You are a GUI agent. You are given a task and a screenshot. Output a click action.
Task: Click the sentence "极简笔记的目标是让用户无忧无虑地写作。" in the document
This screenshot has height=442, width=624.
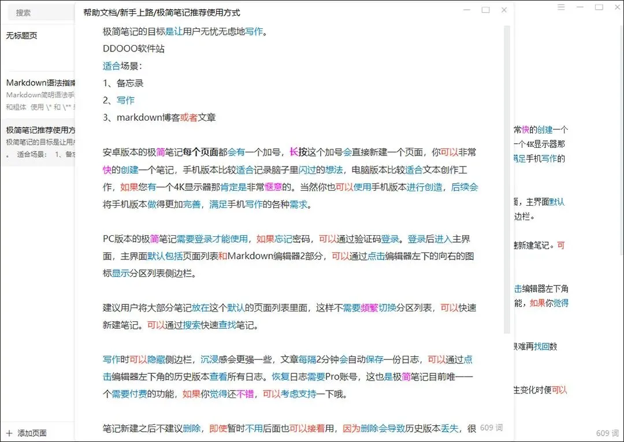[185, 31]
